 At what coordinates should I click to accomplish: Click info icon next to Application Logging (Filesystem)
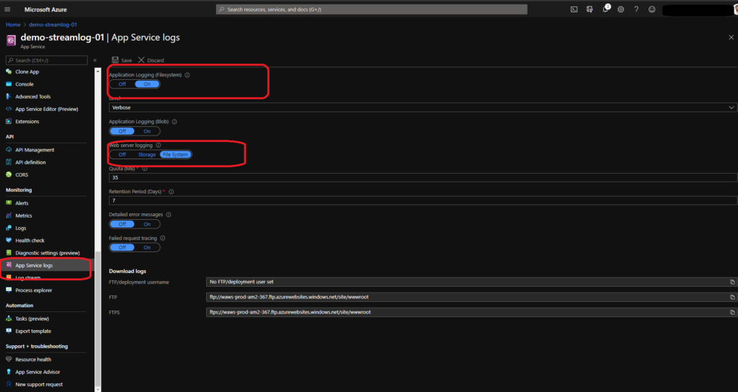pos(187,75)
